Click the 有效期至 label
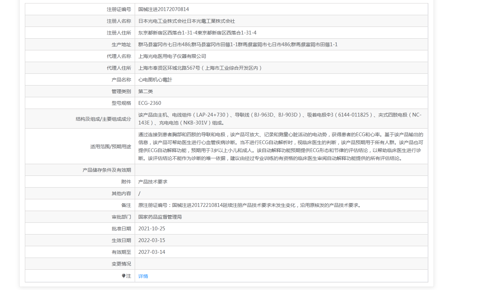Viewport: 477px width, 290px height. pos(121,252)
